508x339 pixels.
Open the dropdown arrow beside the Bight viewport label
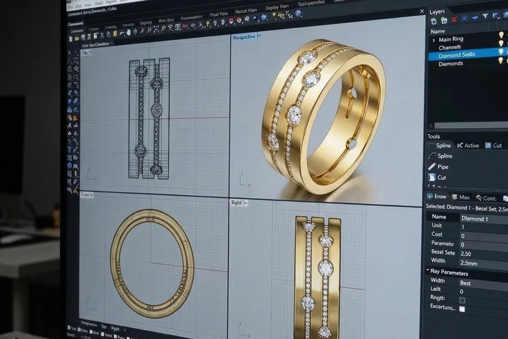tap(245, 203)
